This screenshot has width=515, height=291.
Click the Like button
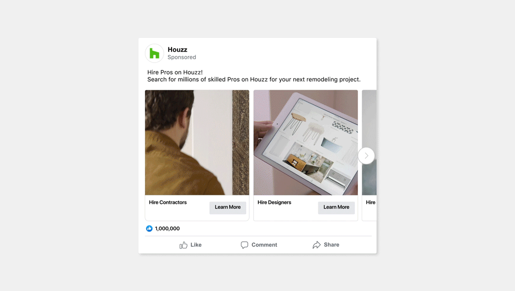[x=191, y=245]
